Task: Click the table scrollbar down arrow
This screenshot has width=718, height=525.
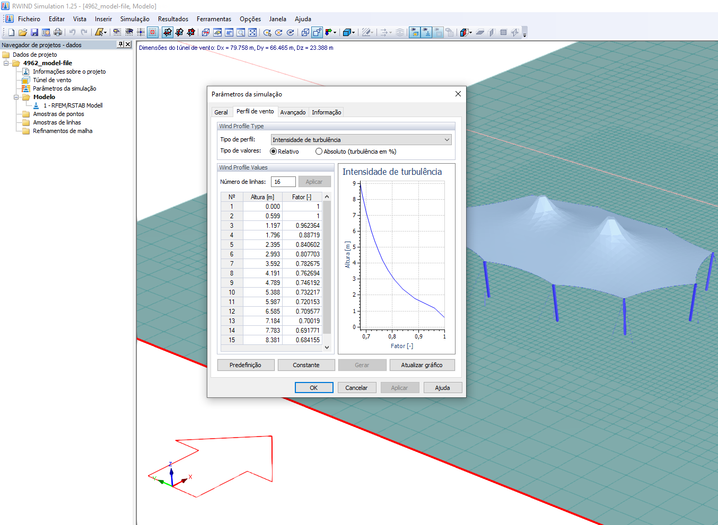Action: tap(327, 348)
